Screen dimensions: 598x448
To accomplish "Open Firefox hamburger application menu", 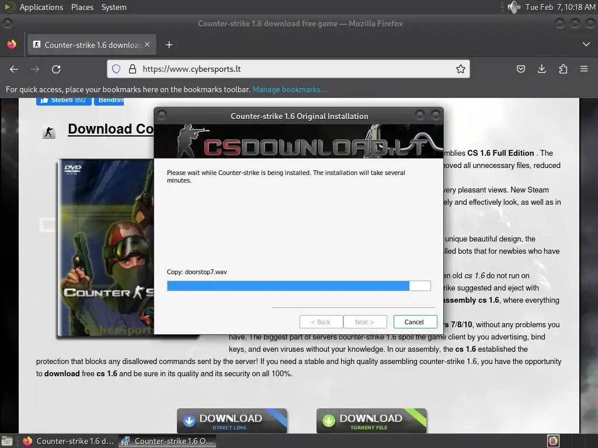I will (584, 69).
